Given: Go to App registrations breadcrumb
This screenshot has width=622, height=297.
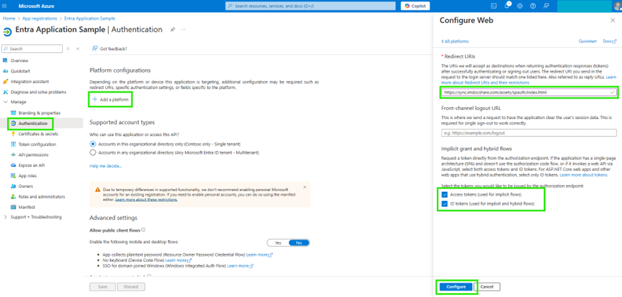Looking at the screenshot, I should (x=38, y=19).
